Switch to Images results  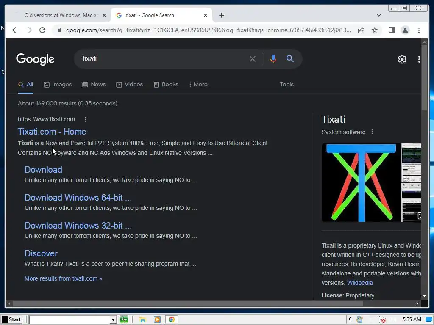[58, 85]
